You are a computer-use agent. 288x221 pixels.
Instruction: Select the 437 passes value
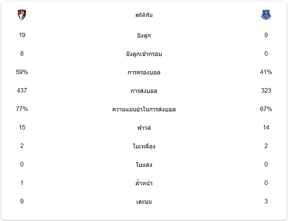(22, 90)
